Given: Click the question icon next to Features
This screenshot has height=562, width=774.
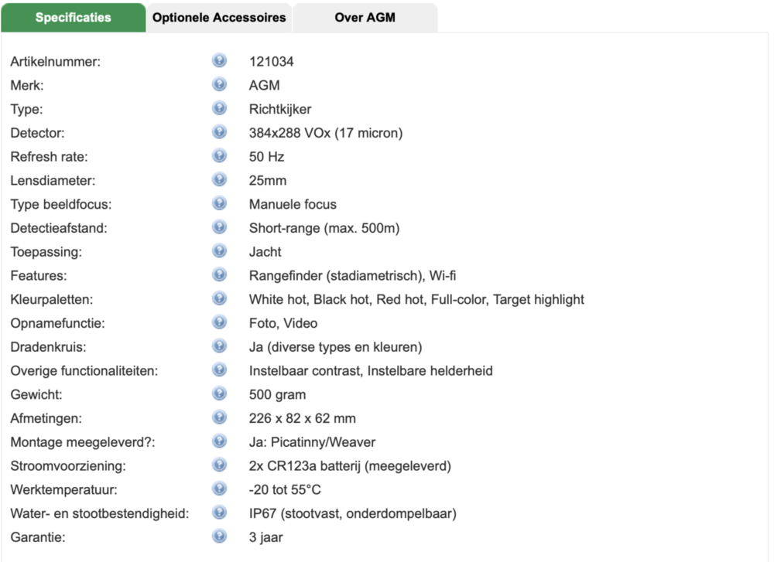Looking at the screenshot, I should point(219,274).
